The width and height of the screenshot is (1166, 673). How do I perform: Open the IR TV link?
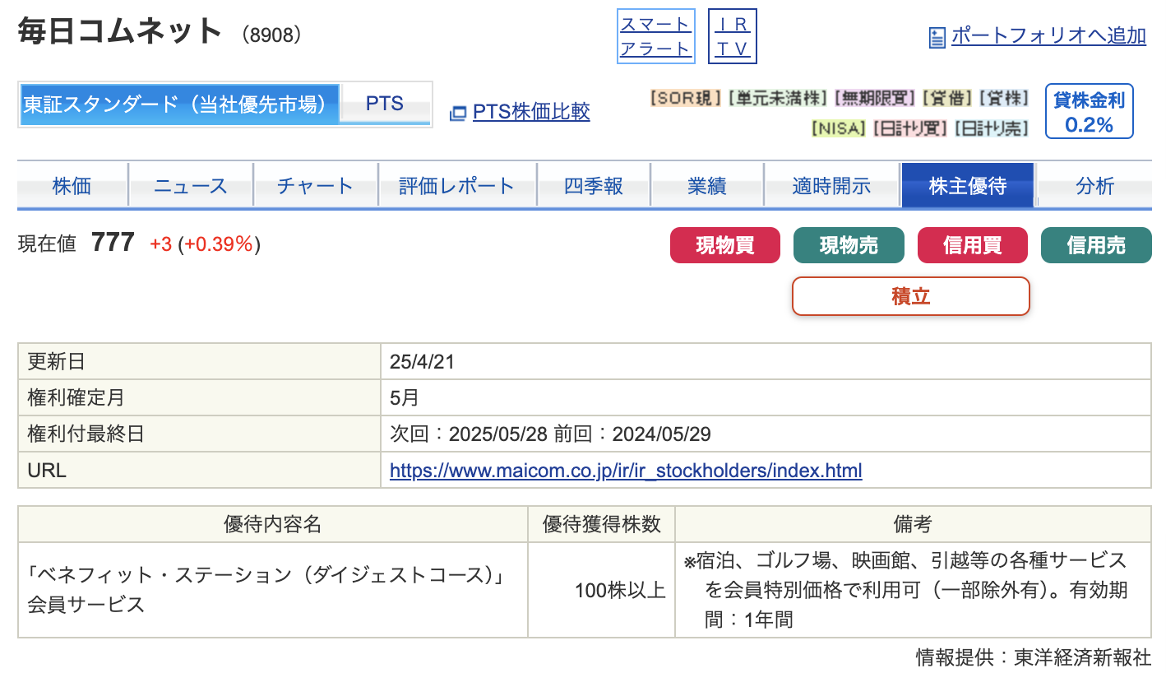click(732, 36)
